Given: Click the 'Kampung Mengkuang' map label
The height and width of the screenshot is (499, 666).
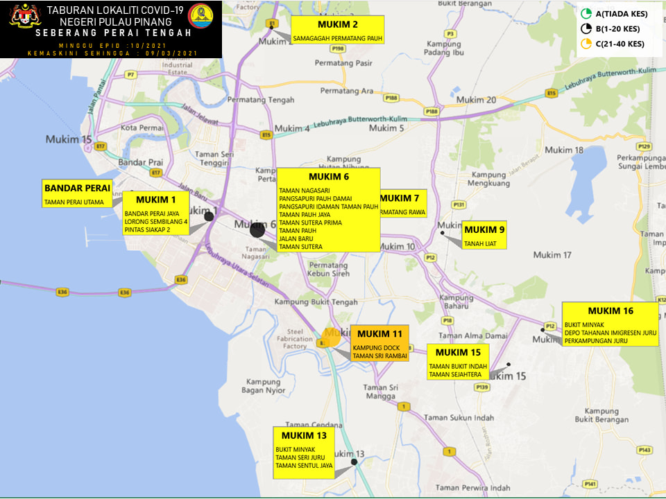Looking at the screenshot, I should 489,179.
